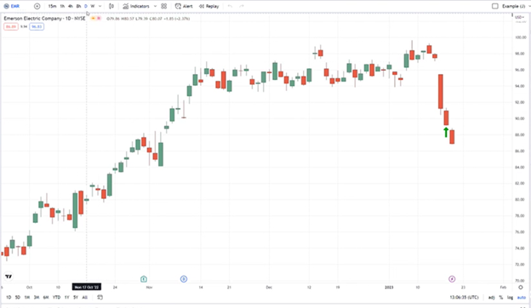The image size is (531, 308).
Task: Expand the favorite indicators dropdown arrow
Action: click(x=155, y=6)
